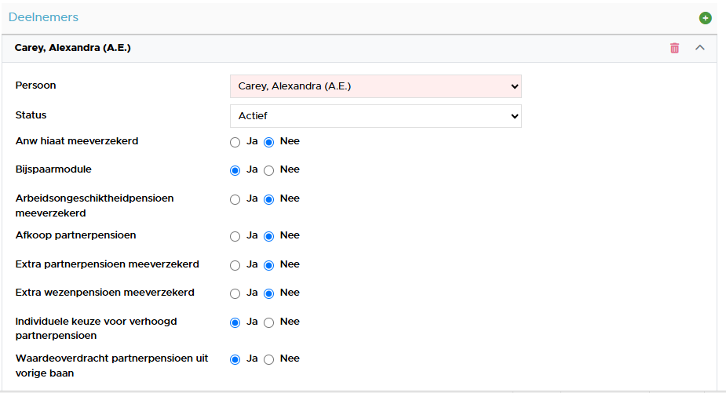Choose Nee radio for Extra wezenpensioen meeverzekerd
The width and height of the screenshot is (726, 393).
tap(269, 293)
